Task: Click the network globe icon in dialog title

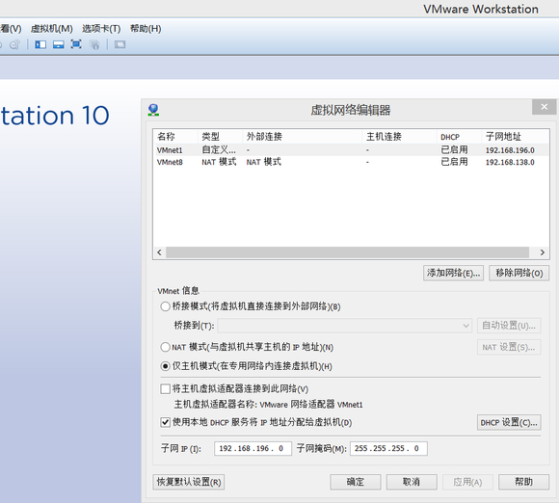Action: [x=153, y=110]
